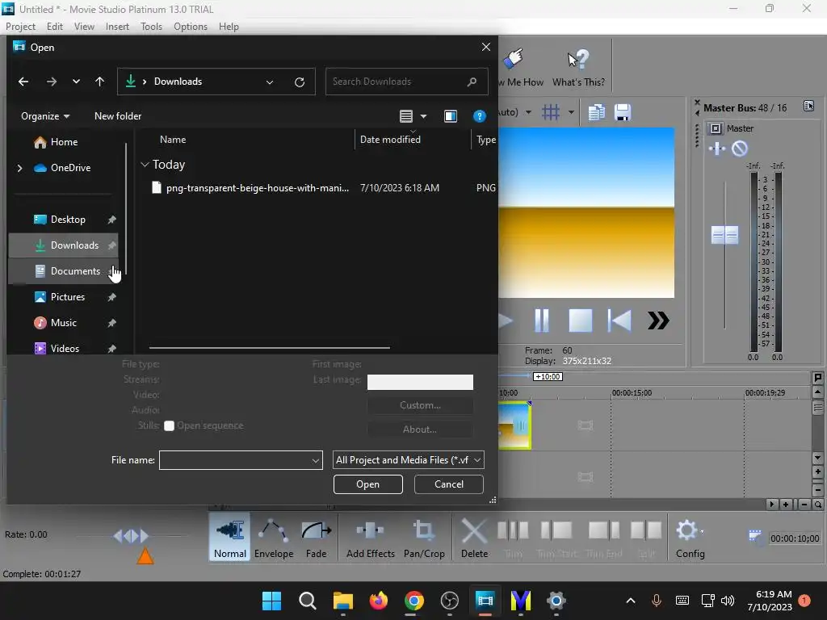This screenshot has width=827, height=620.
Task: Open the Organize menu
Action: click(x=45, y=116)
